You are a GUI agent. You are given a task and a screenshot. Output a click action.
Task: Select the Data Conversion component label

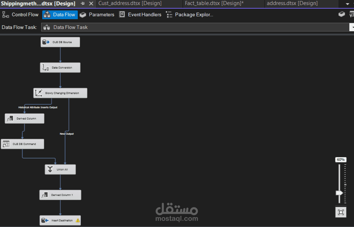(x=62, y=68)
